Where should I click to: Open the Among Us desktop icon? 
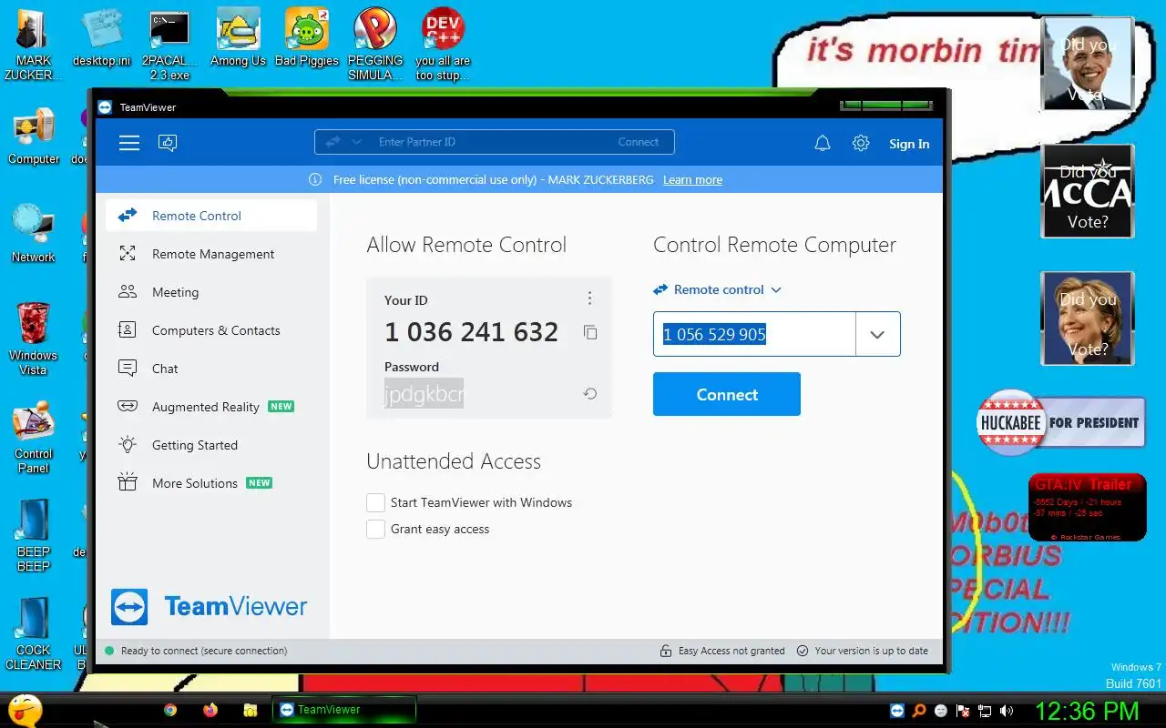238,38
